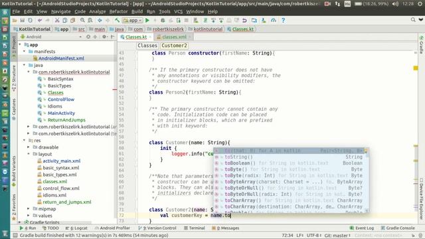Click the Android Profiler toolbar gauge icon
425x239 pixels.
pyautogui.click(x=273, y=21)
